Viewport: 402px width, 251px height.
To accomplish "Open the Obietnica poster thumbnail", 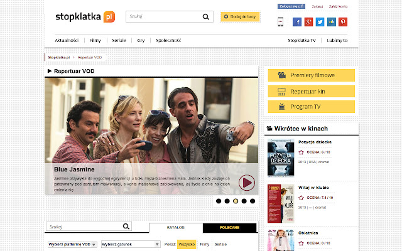I will 281,240.
